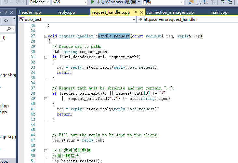238x163 pixels.
Task: Open the search options dropdown in side panel
Action: 14,29
